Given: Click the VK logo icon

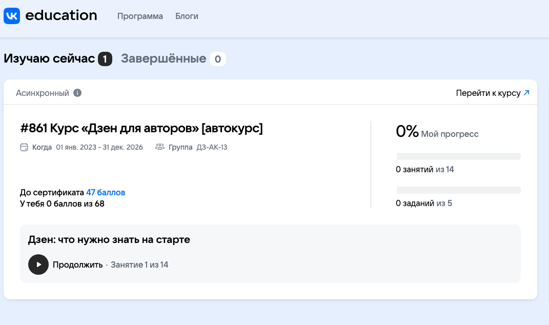Looking at the screenshot, I should click(x=12, y=16).
